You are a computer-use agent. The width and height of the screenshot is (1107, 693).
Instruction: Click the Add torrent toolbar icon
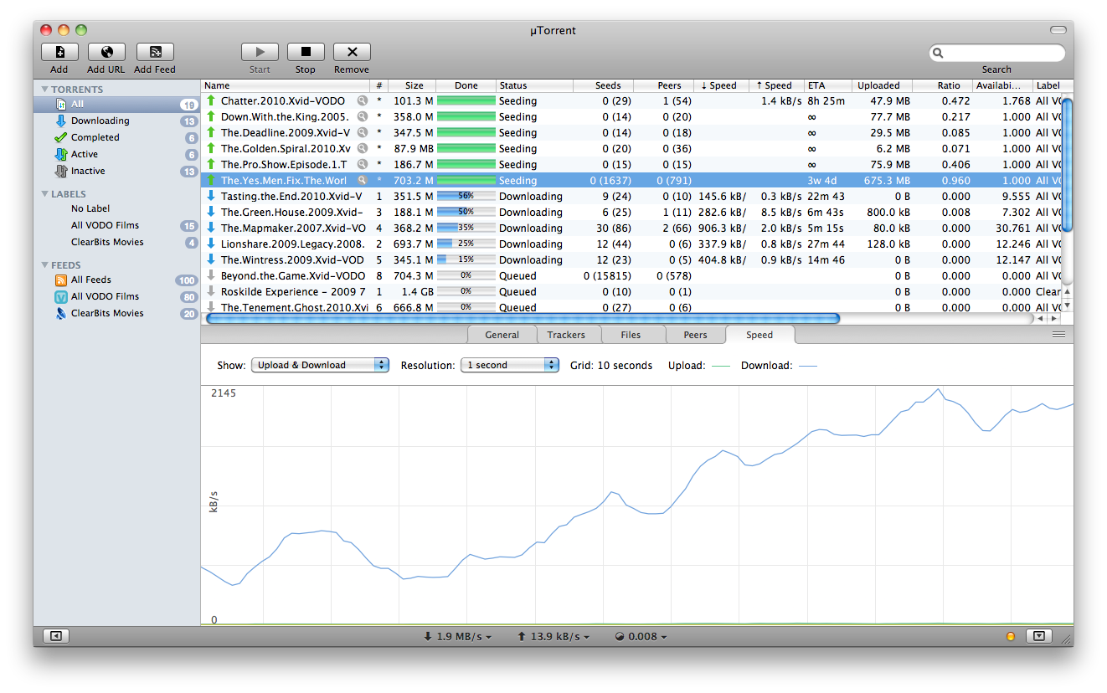59,52
